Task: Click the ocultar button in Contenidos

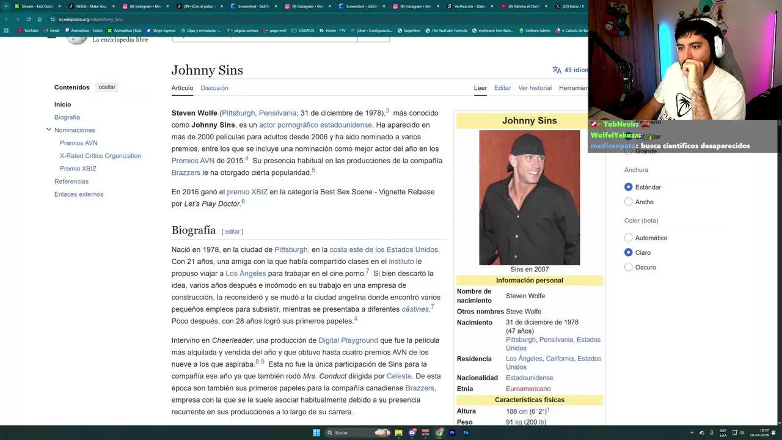Action: click(107, 87)
